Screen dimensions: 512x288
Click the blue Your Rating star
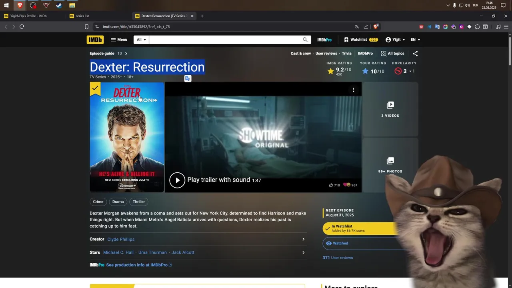[x=365, y=71]
